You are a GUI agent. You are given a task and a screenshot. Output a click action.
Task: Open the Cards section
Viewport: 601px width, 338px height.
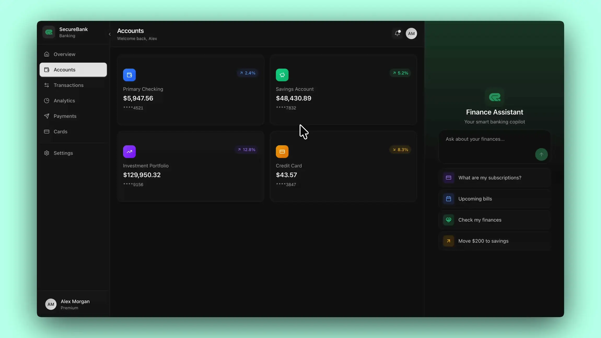pyautogui.click(x=60, y=131)
